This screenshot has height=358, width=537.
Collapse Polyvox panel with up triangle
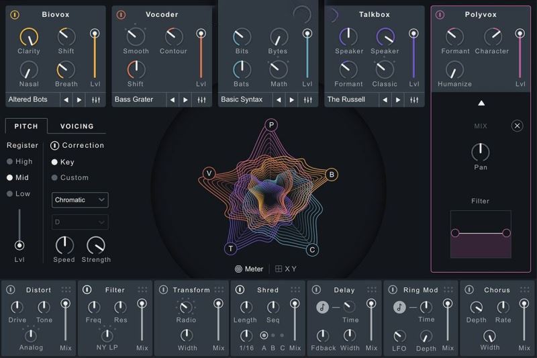(x=481, y=103)
